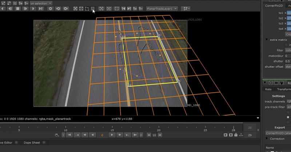Click the stop tracking square icon

pos(17,8)
